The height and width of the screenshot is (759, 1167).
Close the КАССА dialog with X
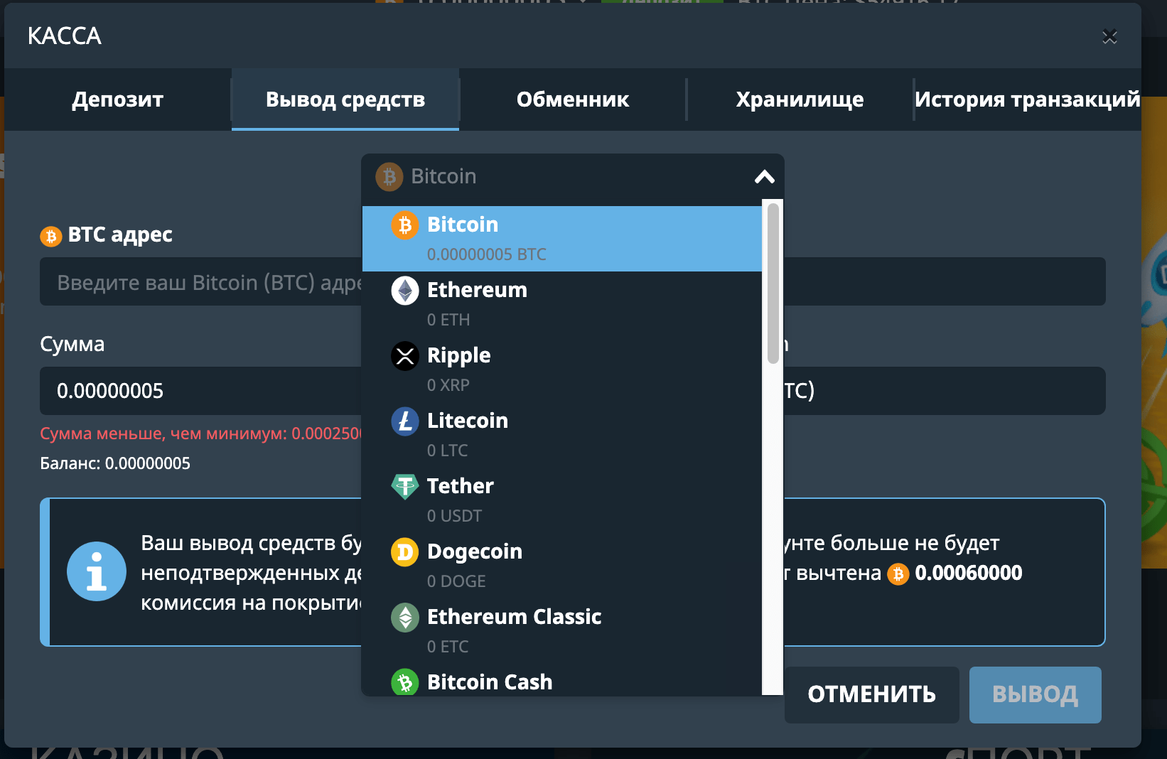(1109, 36)
